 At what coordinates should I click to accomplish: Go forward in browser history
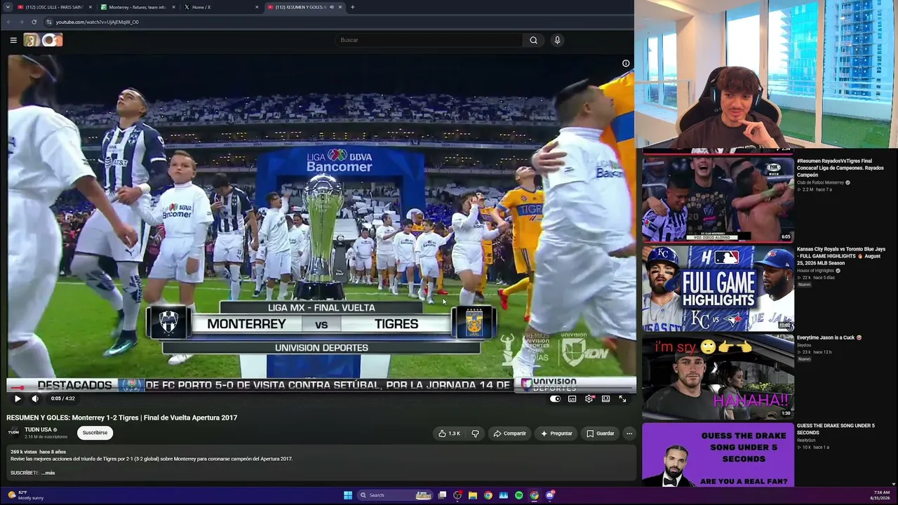(x=21, y=22)
